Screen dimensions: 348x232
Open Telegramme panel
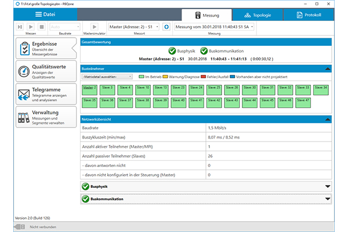[x=46, y=94]
